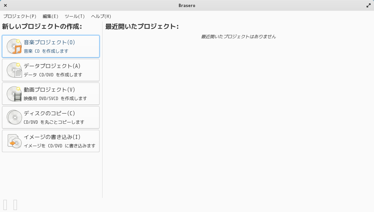Click 音楽 CD を作成します description

[46, 51]
